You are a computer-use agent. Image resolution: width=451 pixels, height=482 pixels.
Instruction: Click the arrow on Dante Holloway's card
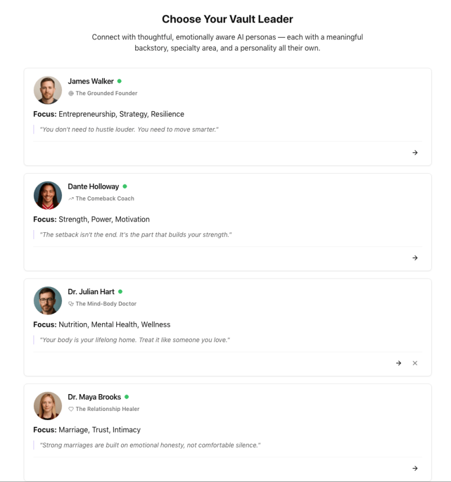[x=415, y=258]
